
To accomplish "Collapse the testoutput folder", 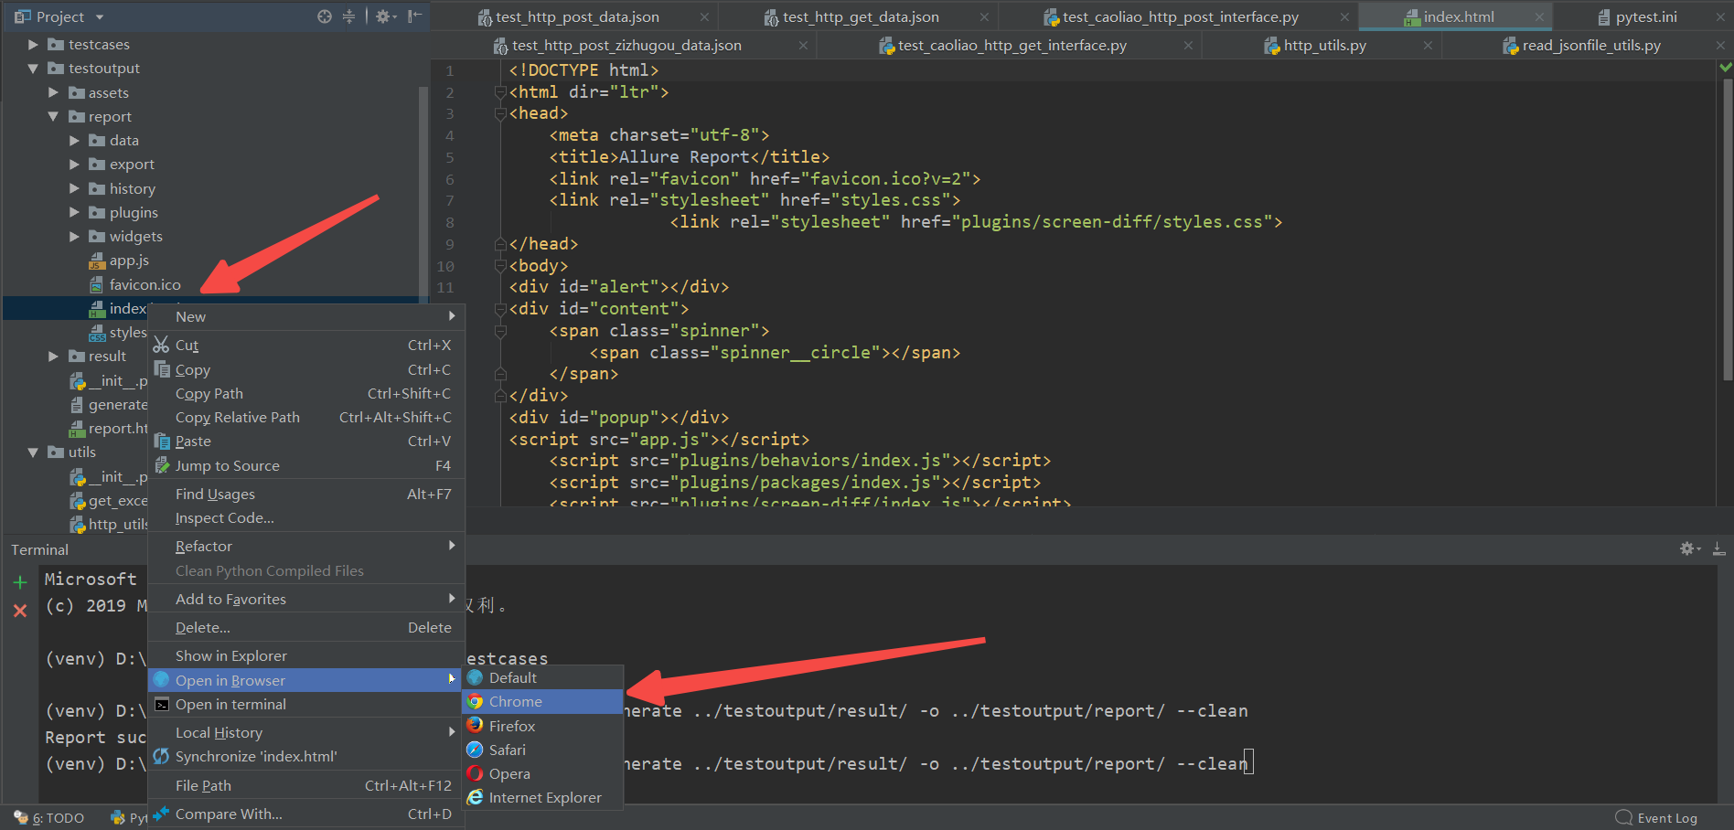I will (x=33, y=68).
